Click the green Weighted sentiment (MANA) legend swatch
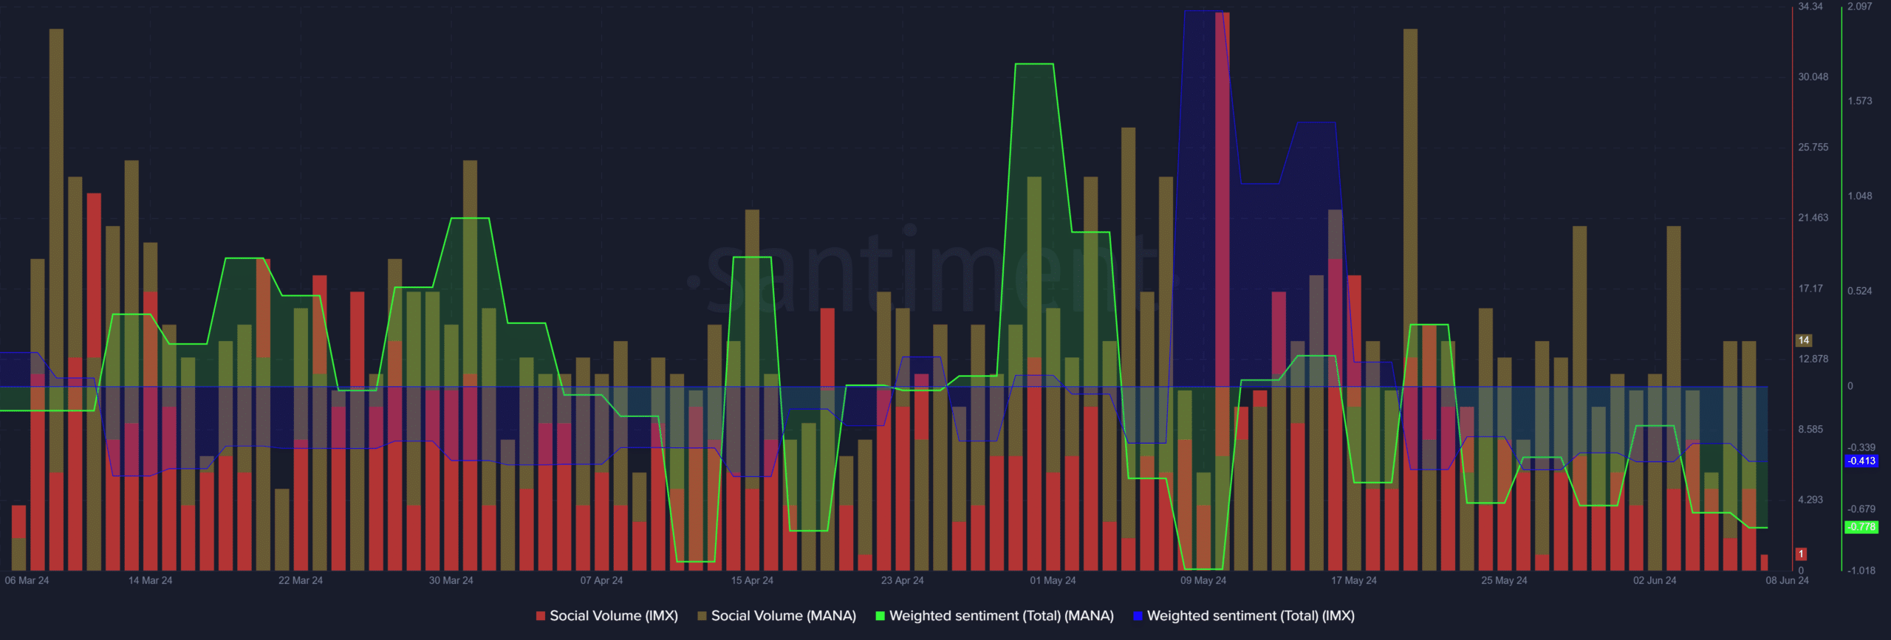The image size is (1891, 640). click(x=880, y=616)
